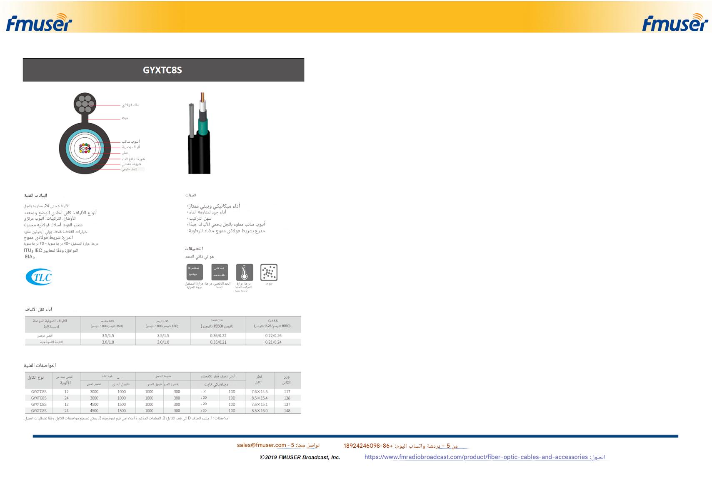This screenshot has height=486, width=712.
Task: Click the minimum temperature icon
Action: (x=220, y=272)
